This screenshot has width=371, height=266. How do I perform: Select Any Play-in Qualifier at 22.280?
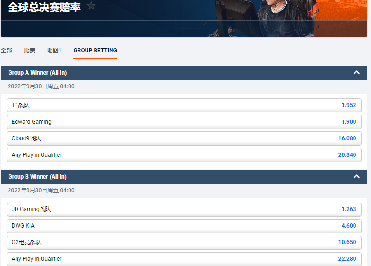[184, 259]
